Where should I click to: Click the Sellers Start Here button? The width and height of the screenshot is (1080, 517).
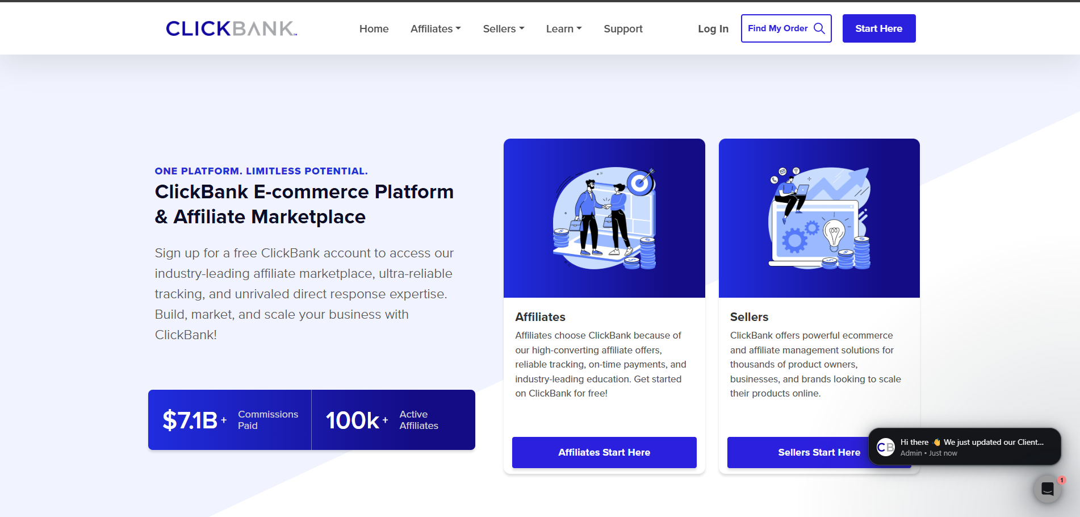click(x=819, y=452)
